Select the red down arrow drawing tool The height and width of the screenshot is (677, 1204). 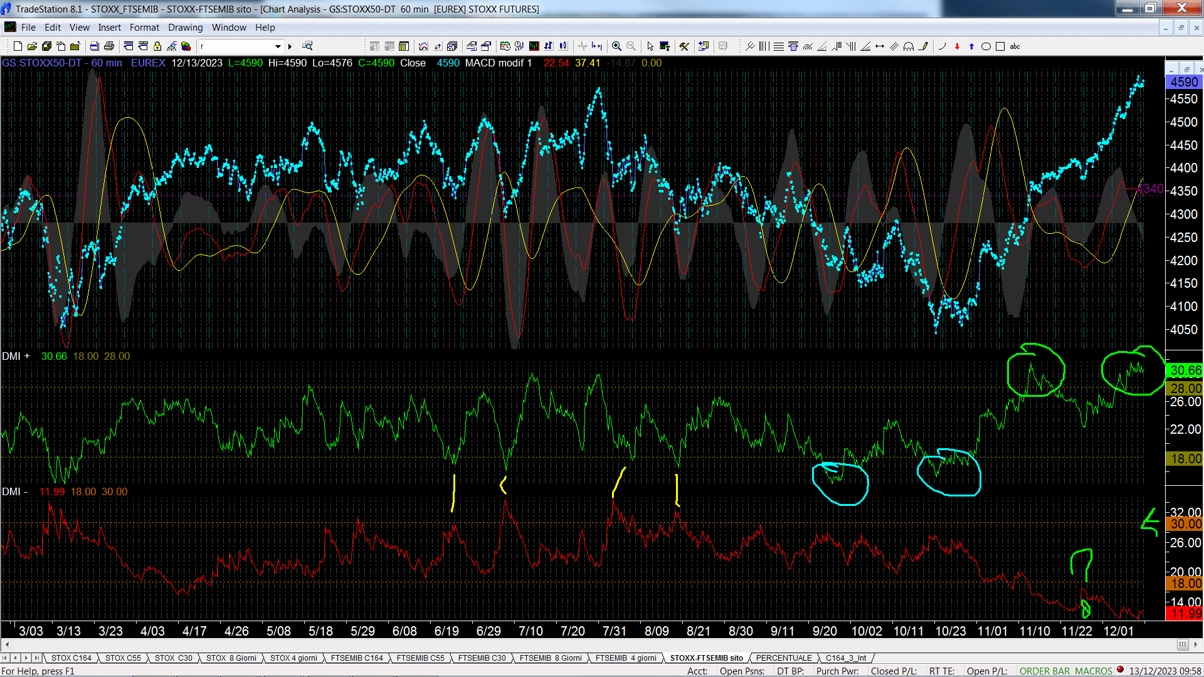pos(957,46)
